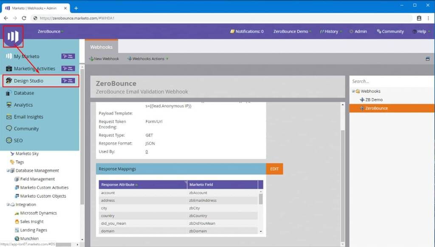Open Marketo Sky in the admin tree

tap(27, 154)
